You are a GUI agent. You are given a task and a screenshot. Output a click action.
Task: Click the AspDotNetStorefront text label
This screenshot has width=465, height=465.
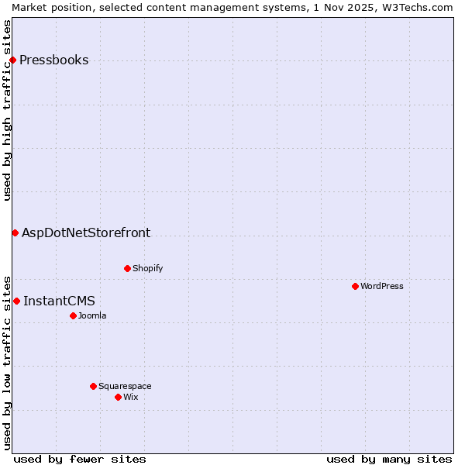86,232
